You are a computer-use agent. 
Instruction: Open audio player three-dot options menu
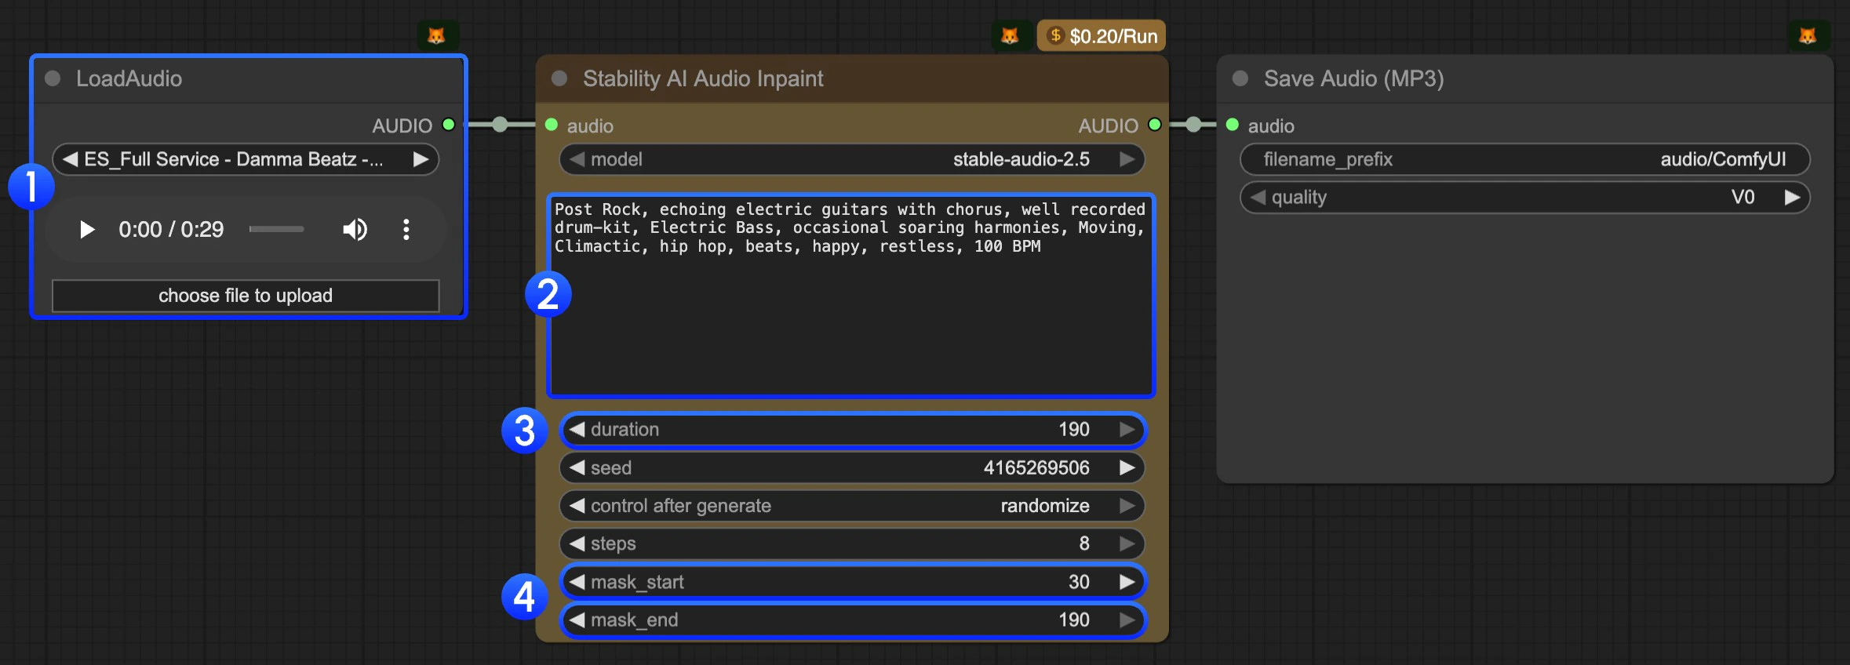[x=406, y=230]
